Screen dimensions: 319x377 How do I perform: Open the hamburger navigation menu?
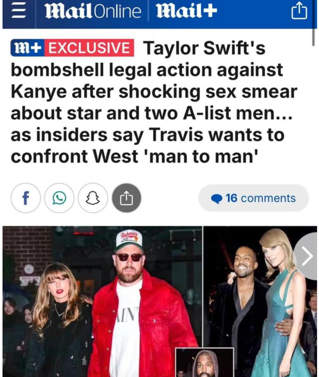coord(19,11)
